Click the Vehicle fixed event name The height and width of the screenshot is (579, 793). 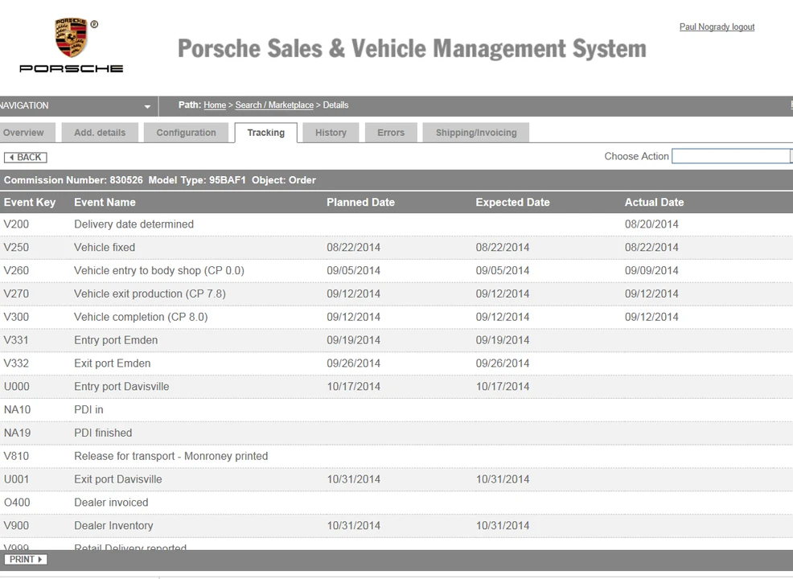pyautogui.click(x=105, y=247)
